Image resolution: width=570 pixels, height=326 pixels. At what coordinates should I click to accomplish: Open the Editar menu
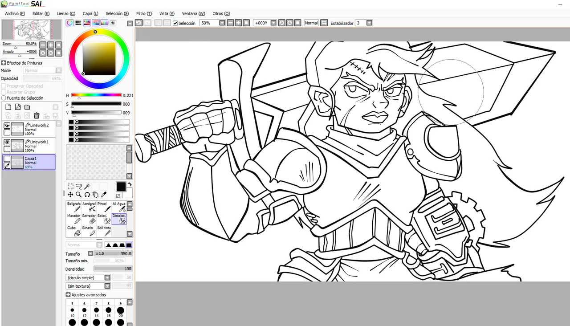coord(41,13)
